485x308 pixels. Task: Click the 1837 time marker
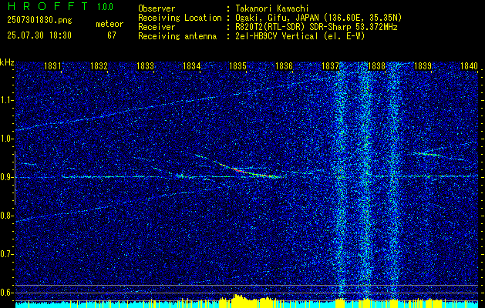(330, 65)
